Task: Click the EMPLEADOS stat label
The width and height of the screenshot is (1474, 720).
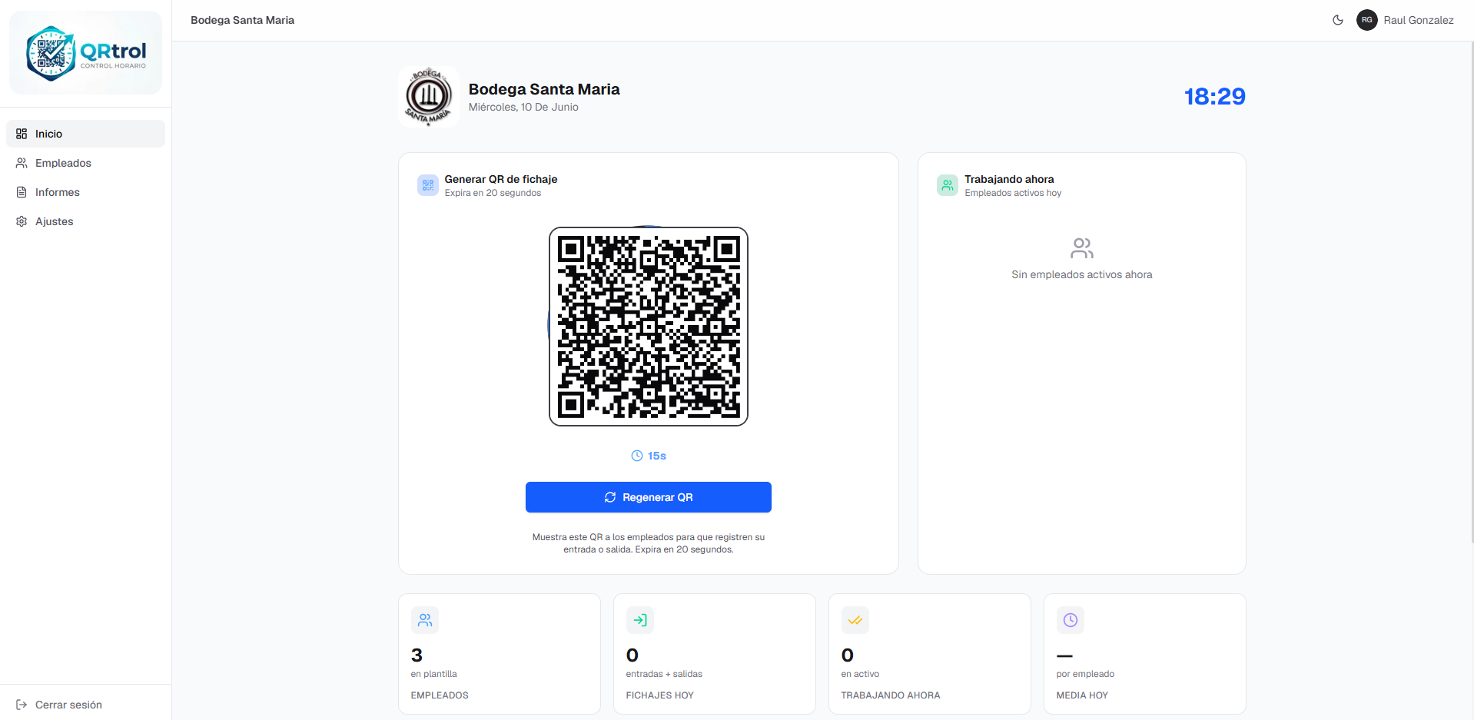Action: [x=440, y=695]
